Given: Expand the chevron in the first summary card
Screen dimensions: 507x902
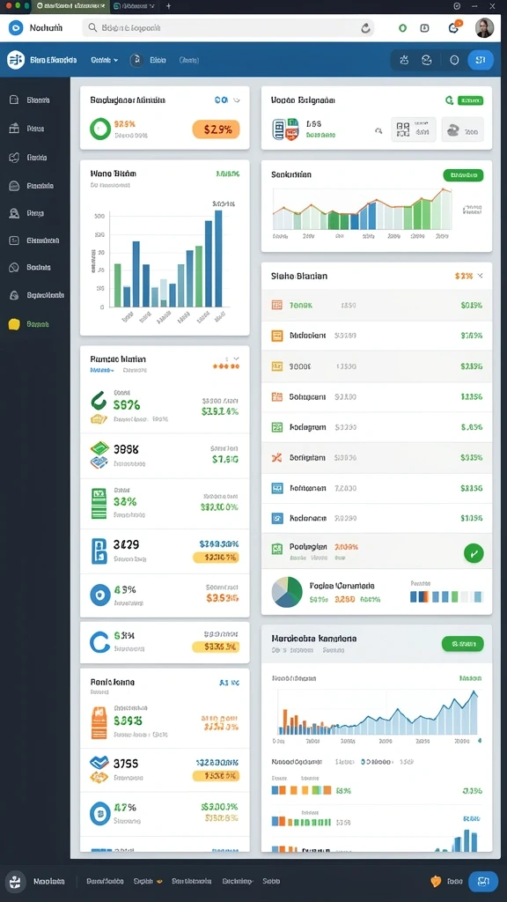Looking at the screenshot, I should (x=236, y=100).
